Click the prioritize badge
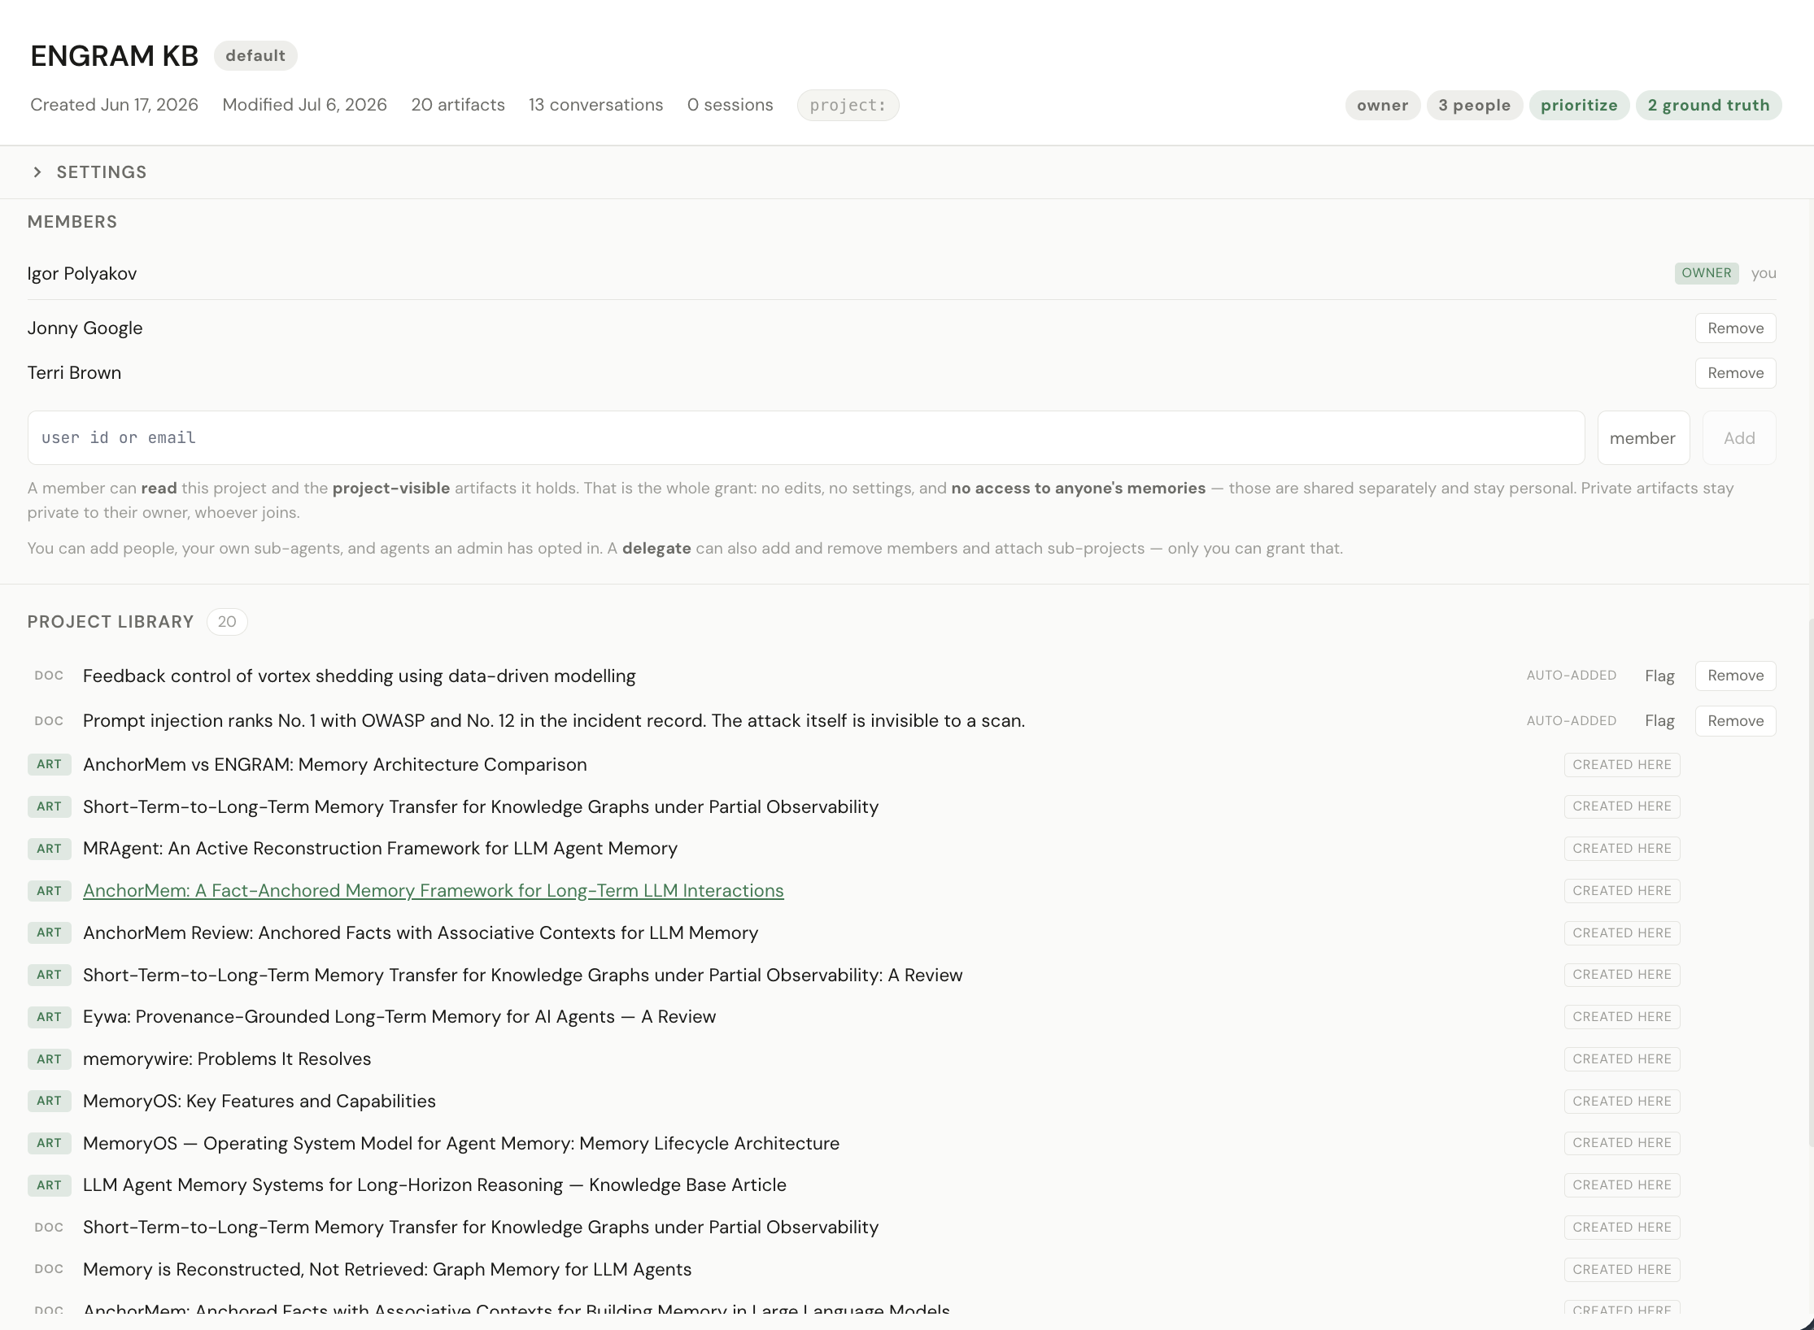Image resolution: width=1814 pixels, height=1330 pixels. tap(1579, 105)
